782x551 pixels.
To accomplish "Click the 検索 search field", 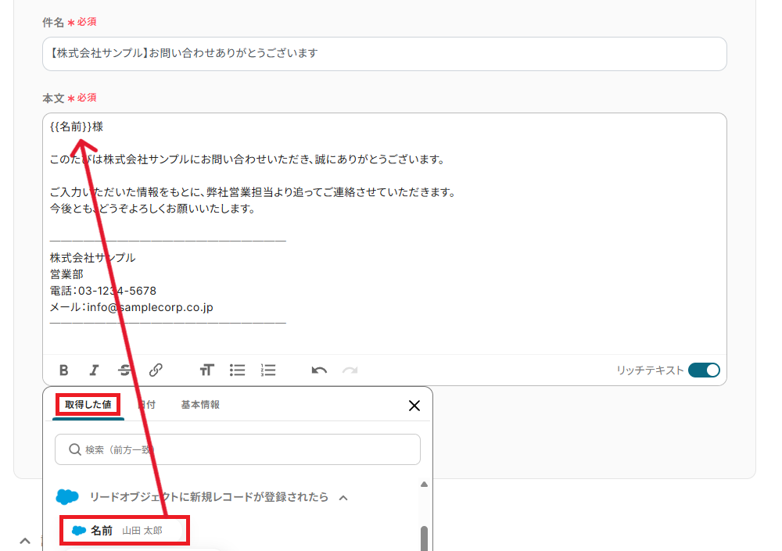I will (238, 449).
